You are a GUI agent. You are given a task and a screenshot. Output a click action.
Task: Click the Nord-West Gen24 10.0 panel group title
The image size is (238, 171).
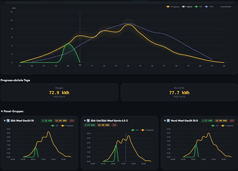point(185,121)
